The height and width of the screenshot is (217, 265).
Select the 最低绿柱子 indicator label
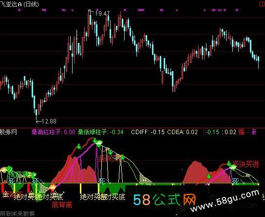pyautogui.click(x=93, y=132)
